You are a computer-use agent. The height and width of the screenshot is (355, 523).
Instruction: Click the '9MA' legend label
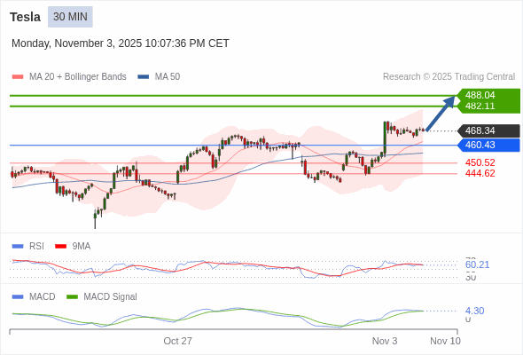(82, 246)
